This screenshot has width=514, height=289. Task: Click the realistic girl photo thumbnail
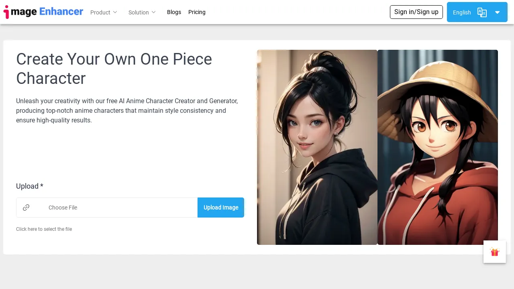click(x=317, y=147)
